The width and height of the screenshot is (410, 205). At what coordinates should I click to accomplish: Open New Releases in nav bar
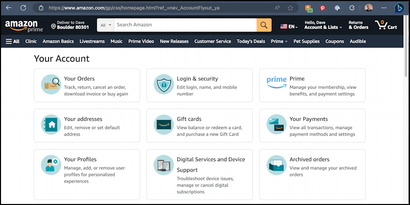click(x=174, y=41)
